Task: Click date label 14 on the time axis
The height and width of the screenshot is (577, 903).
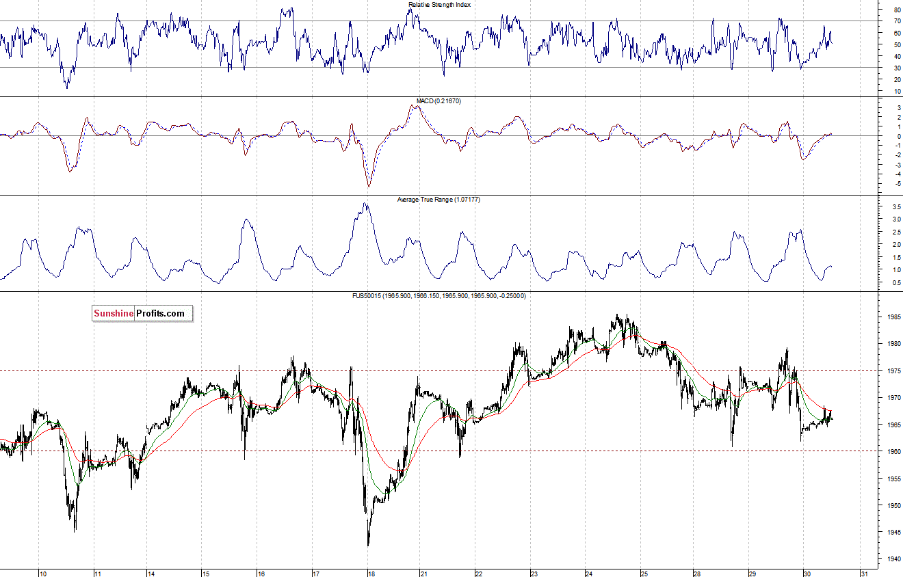Action: click(151, 574)
